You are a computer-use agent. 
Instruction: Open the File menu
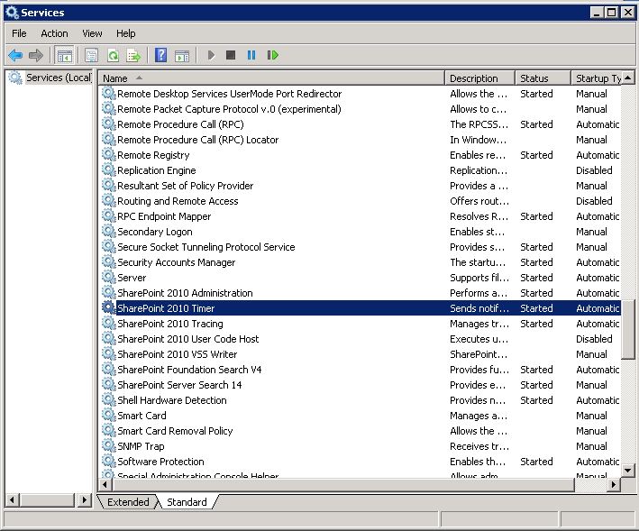[x=19, y=33]
